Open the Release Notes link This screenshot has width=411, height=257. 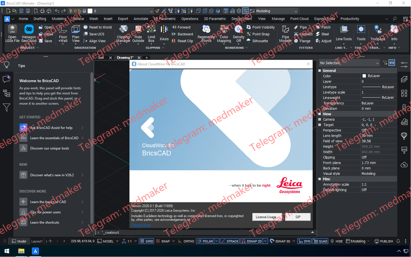click(x=141, y=225)
